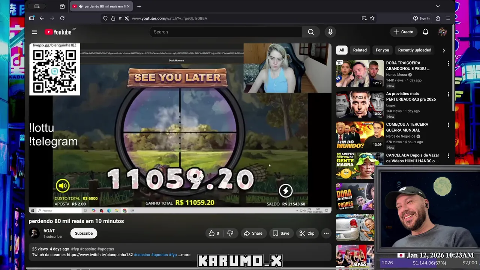Open the YouTube hamburger guide menu
Screen dimensions: 480x270
click(34, 32)
